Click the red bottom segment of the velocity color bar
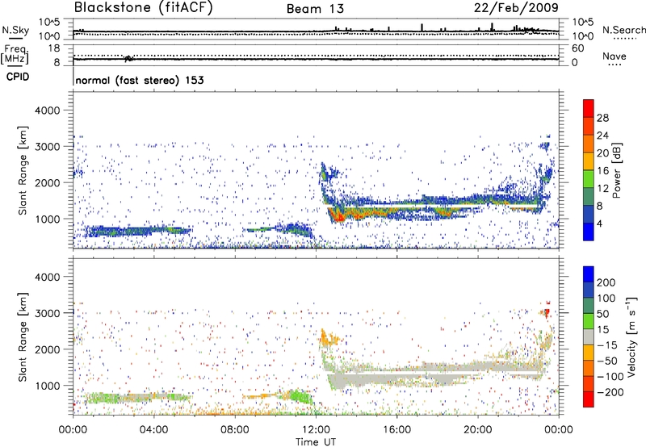Screen dimensions: 646x447 tap(589, 399)
